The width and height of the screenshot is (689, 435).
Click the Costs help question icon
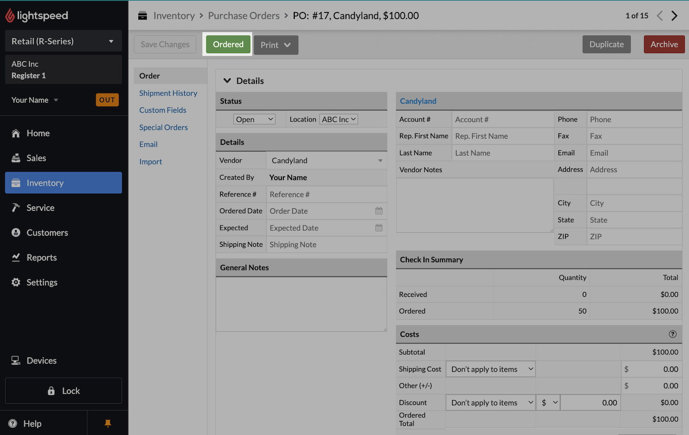(673, 334)
